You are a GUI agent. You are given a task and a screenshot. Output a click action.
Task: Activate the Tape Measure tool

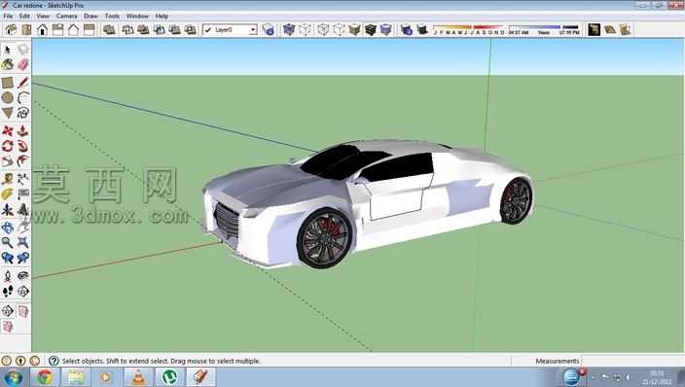click(x=8, y=179)
